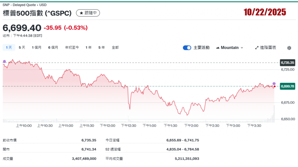Show the 5年 chart range
The height and width of the screenshot is (167, 298).
102,47
